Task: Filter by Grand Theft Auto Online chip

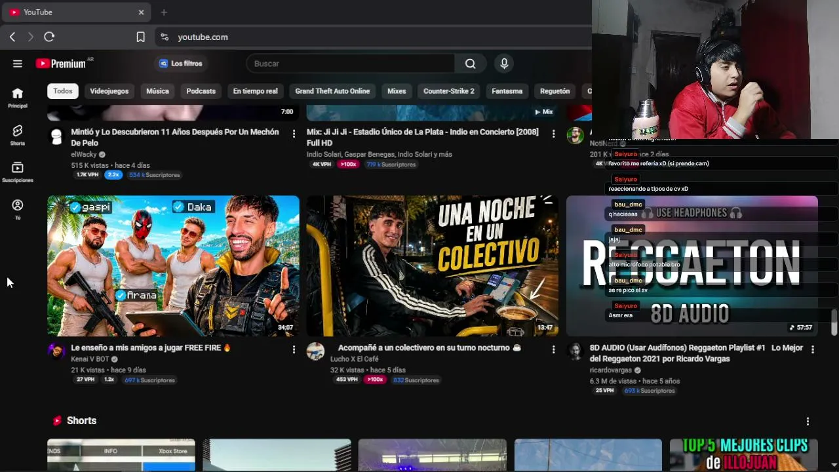Action: [x=332, y=91]
